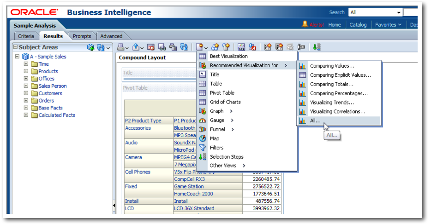Collapse the Subject Areas panel
The height and width of the screenshot is (224, 431).
click(x=15, y=47)
